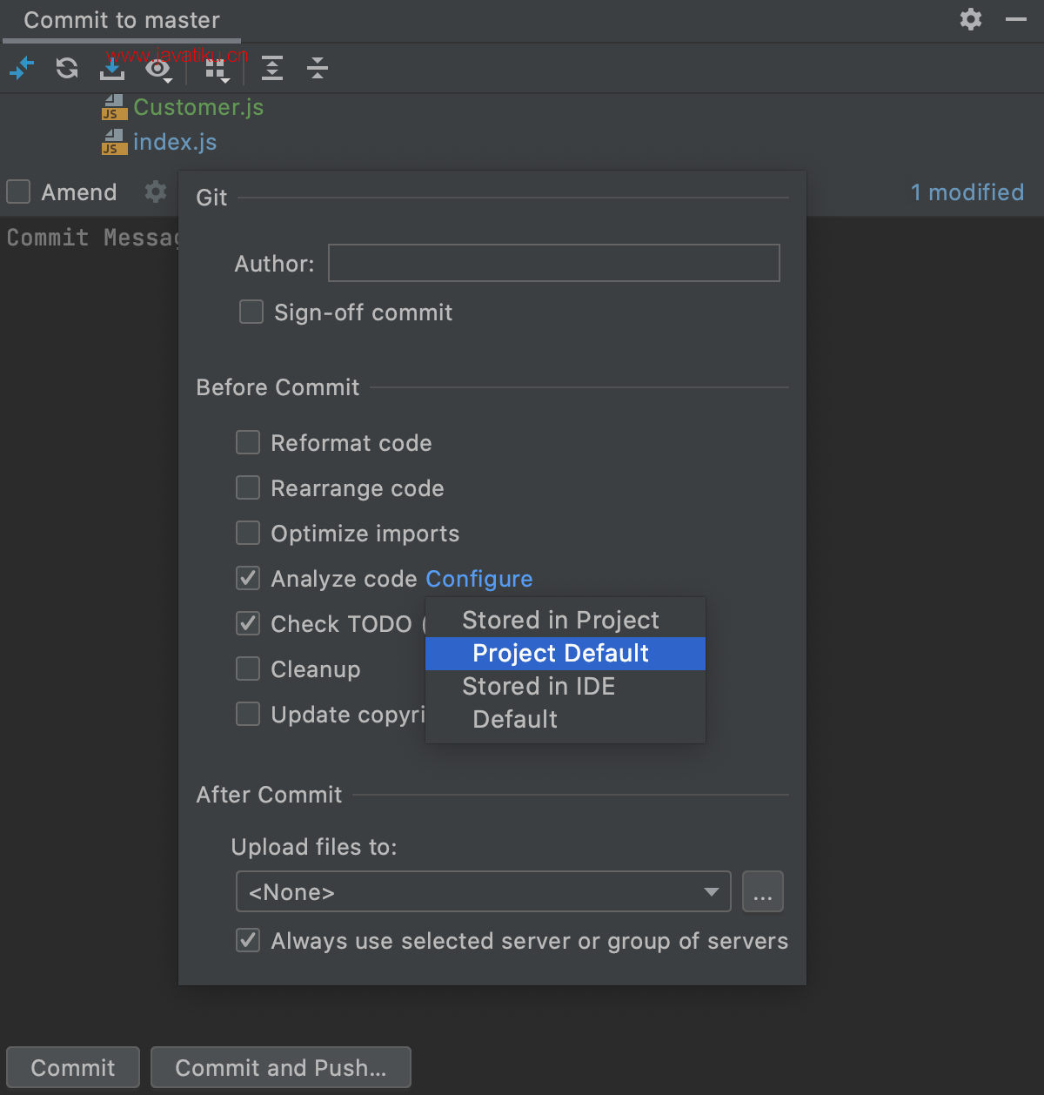Click the Collapse All icon
The height and width of the screenshot is (1095, 1044).
point(318,68)
